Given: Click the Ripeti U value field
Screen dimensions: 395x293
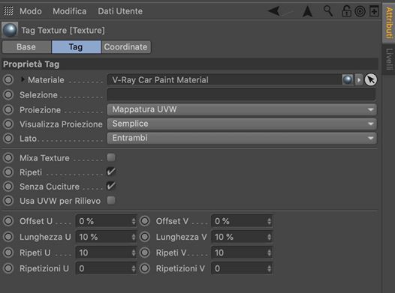Looking at the screenshot, I should coord(106,253).
